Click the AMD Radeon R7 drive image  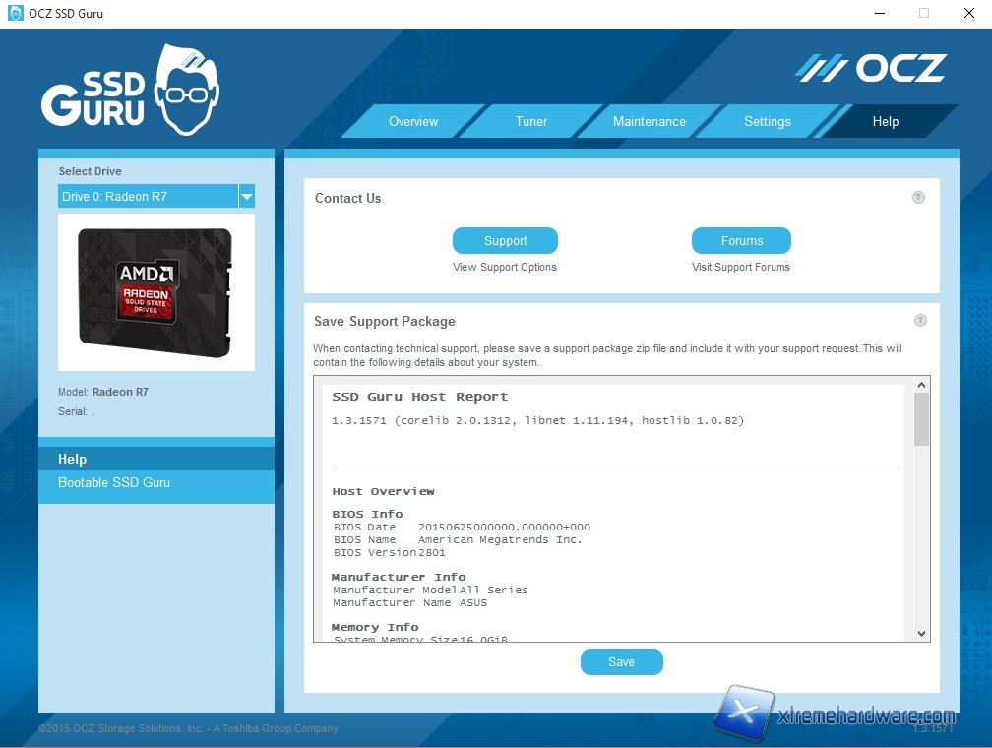point(155,292)
